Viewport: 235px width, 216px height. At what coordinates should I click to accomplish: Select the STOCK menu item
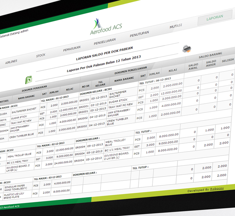(41, 55)
